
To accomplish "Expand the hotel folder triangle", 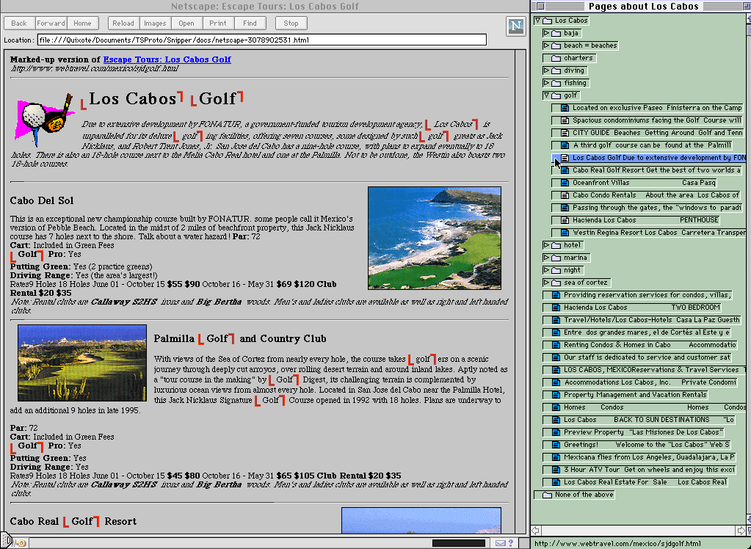I will tap(546, 245).
